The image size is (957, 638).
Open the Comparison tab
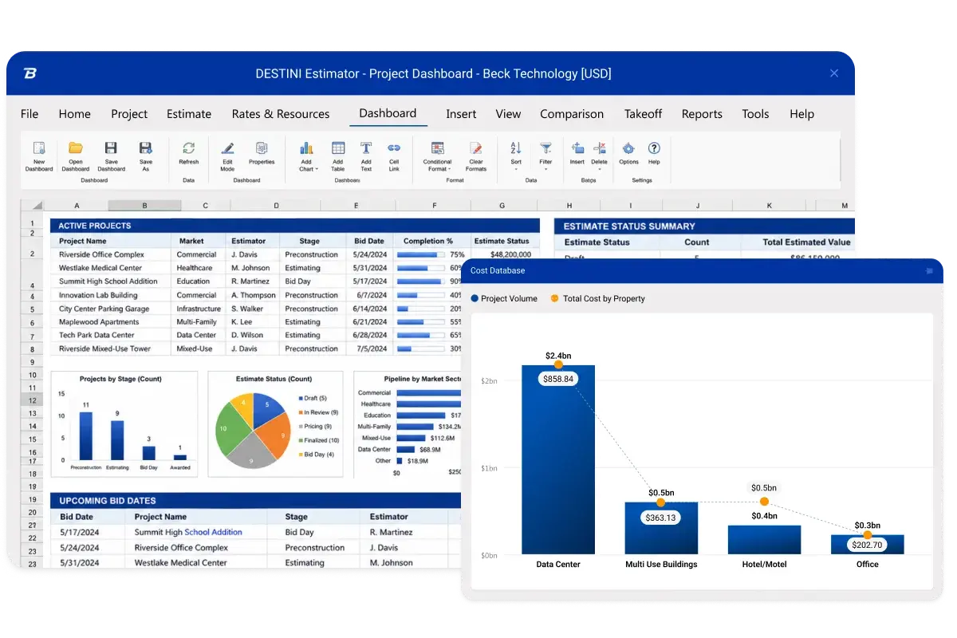pyautogui.click(x=572, y=114)
